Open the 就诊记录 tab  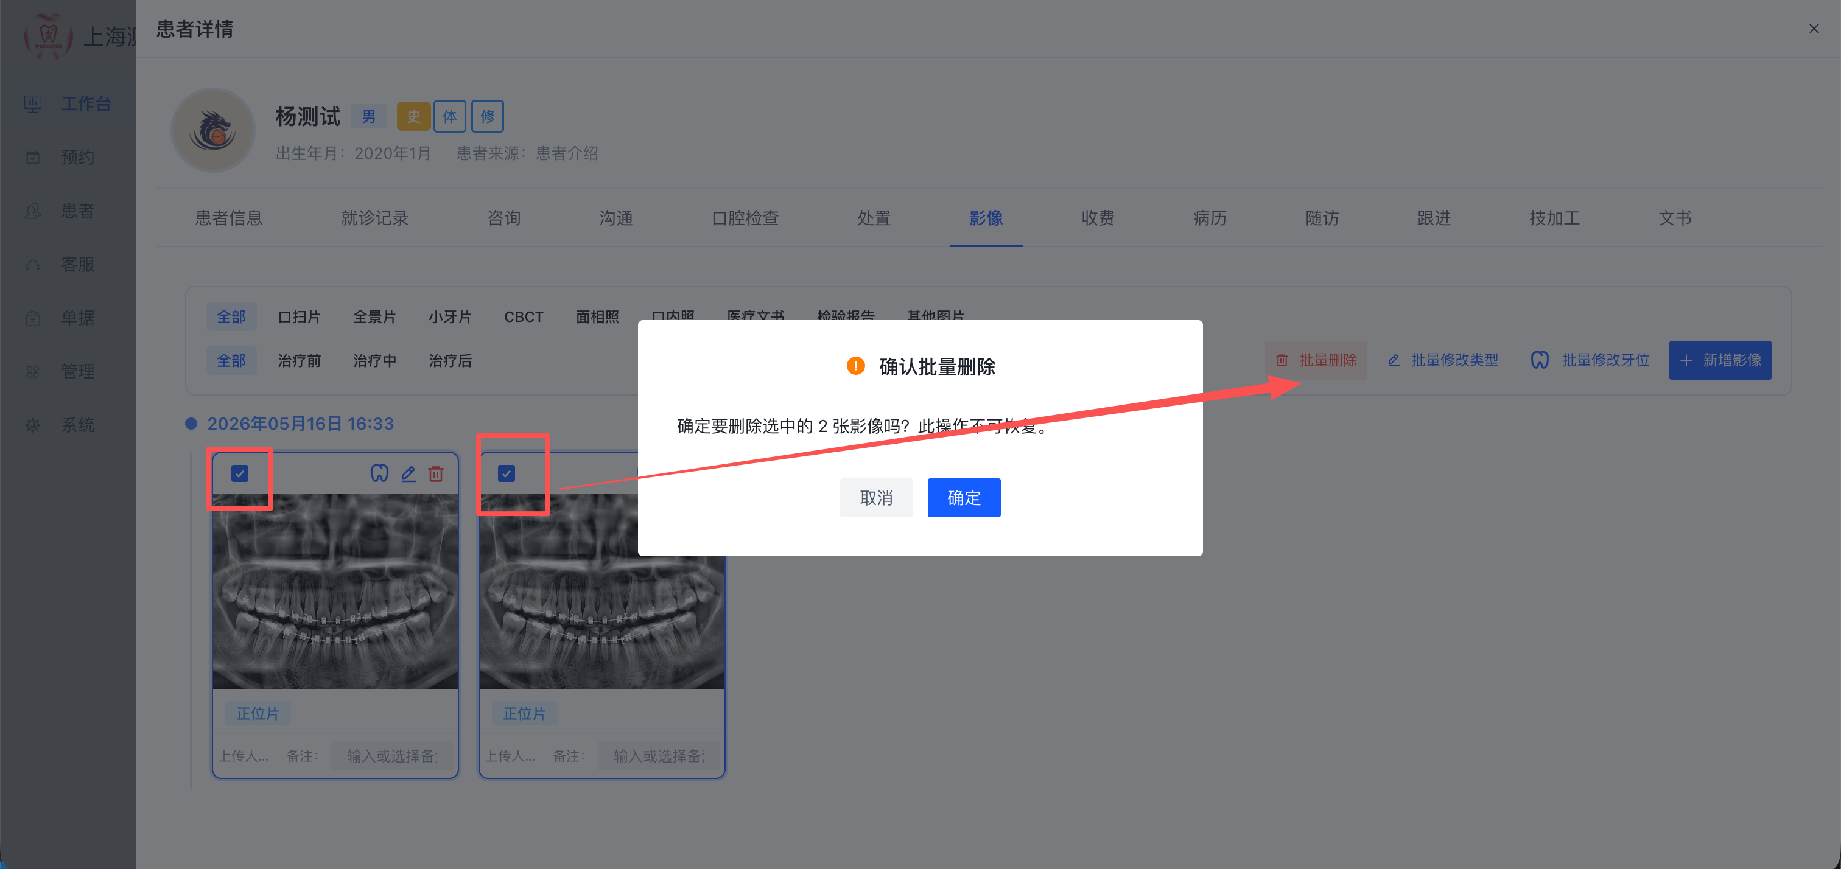click(x=374, y=218)
